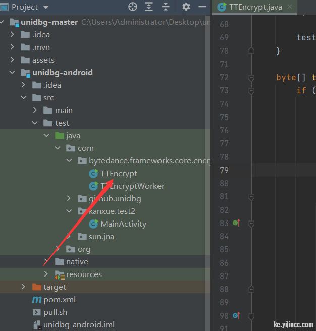Click the MainActivity class icon

[93, 224]
